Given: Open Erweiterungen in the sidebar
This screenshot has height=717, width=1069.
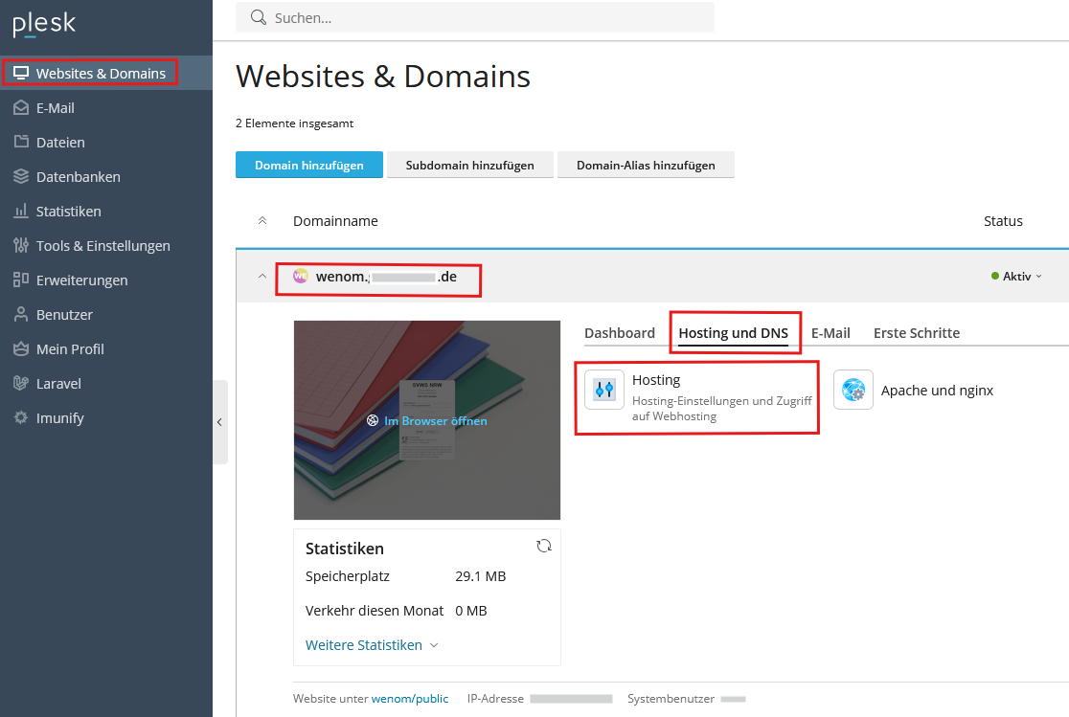Looking at the screenshot, I should (x=81, y=280).
